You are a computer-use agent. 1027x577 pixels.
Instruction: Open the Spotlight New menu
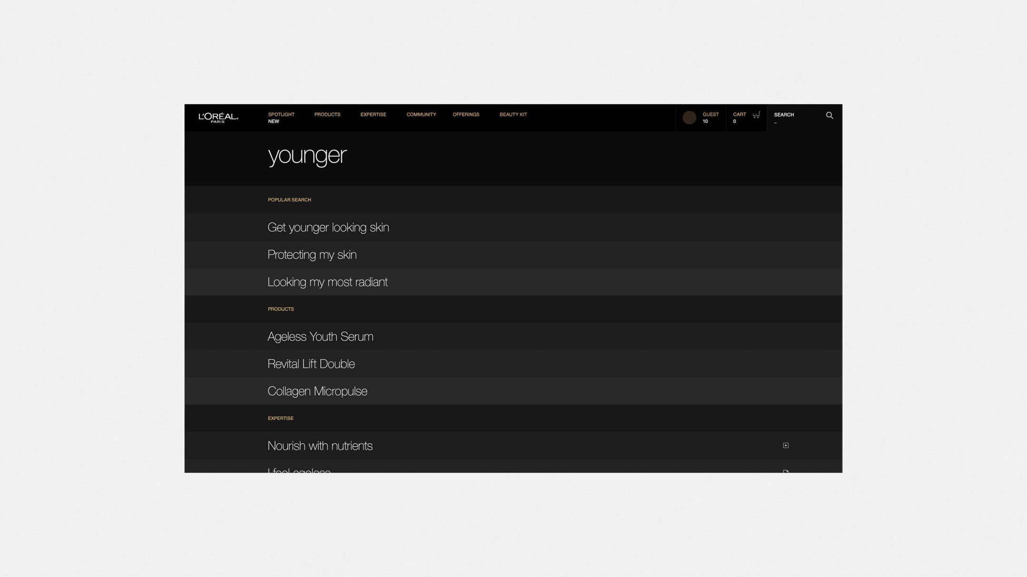click(281, 118)
